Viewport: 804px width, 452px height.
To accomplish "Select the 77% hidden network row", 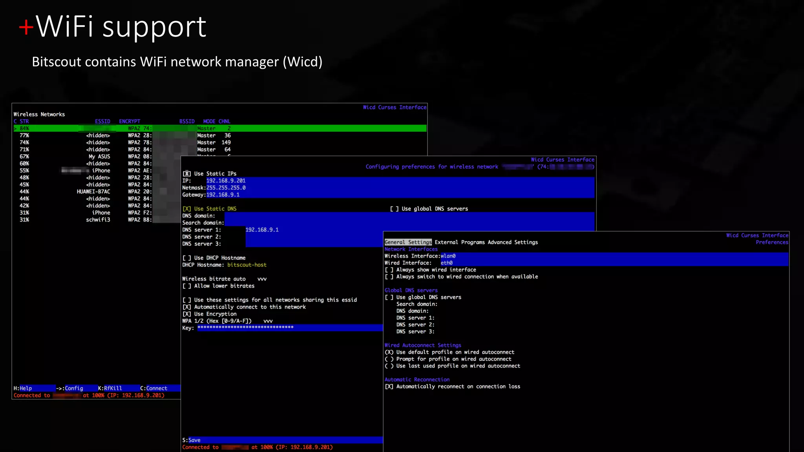I will pos(122,135).
